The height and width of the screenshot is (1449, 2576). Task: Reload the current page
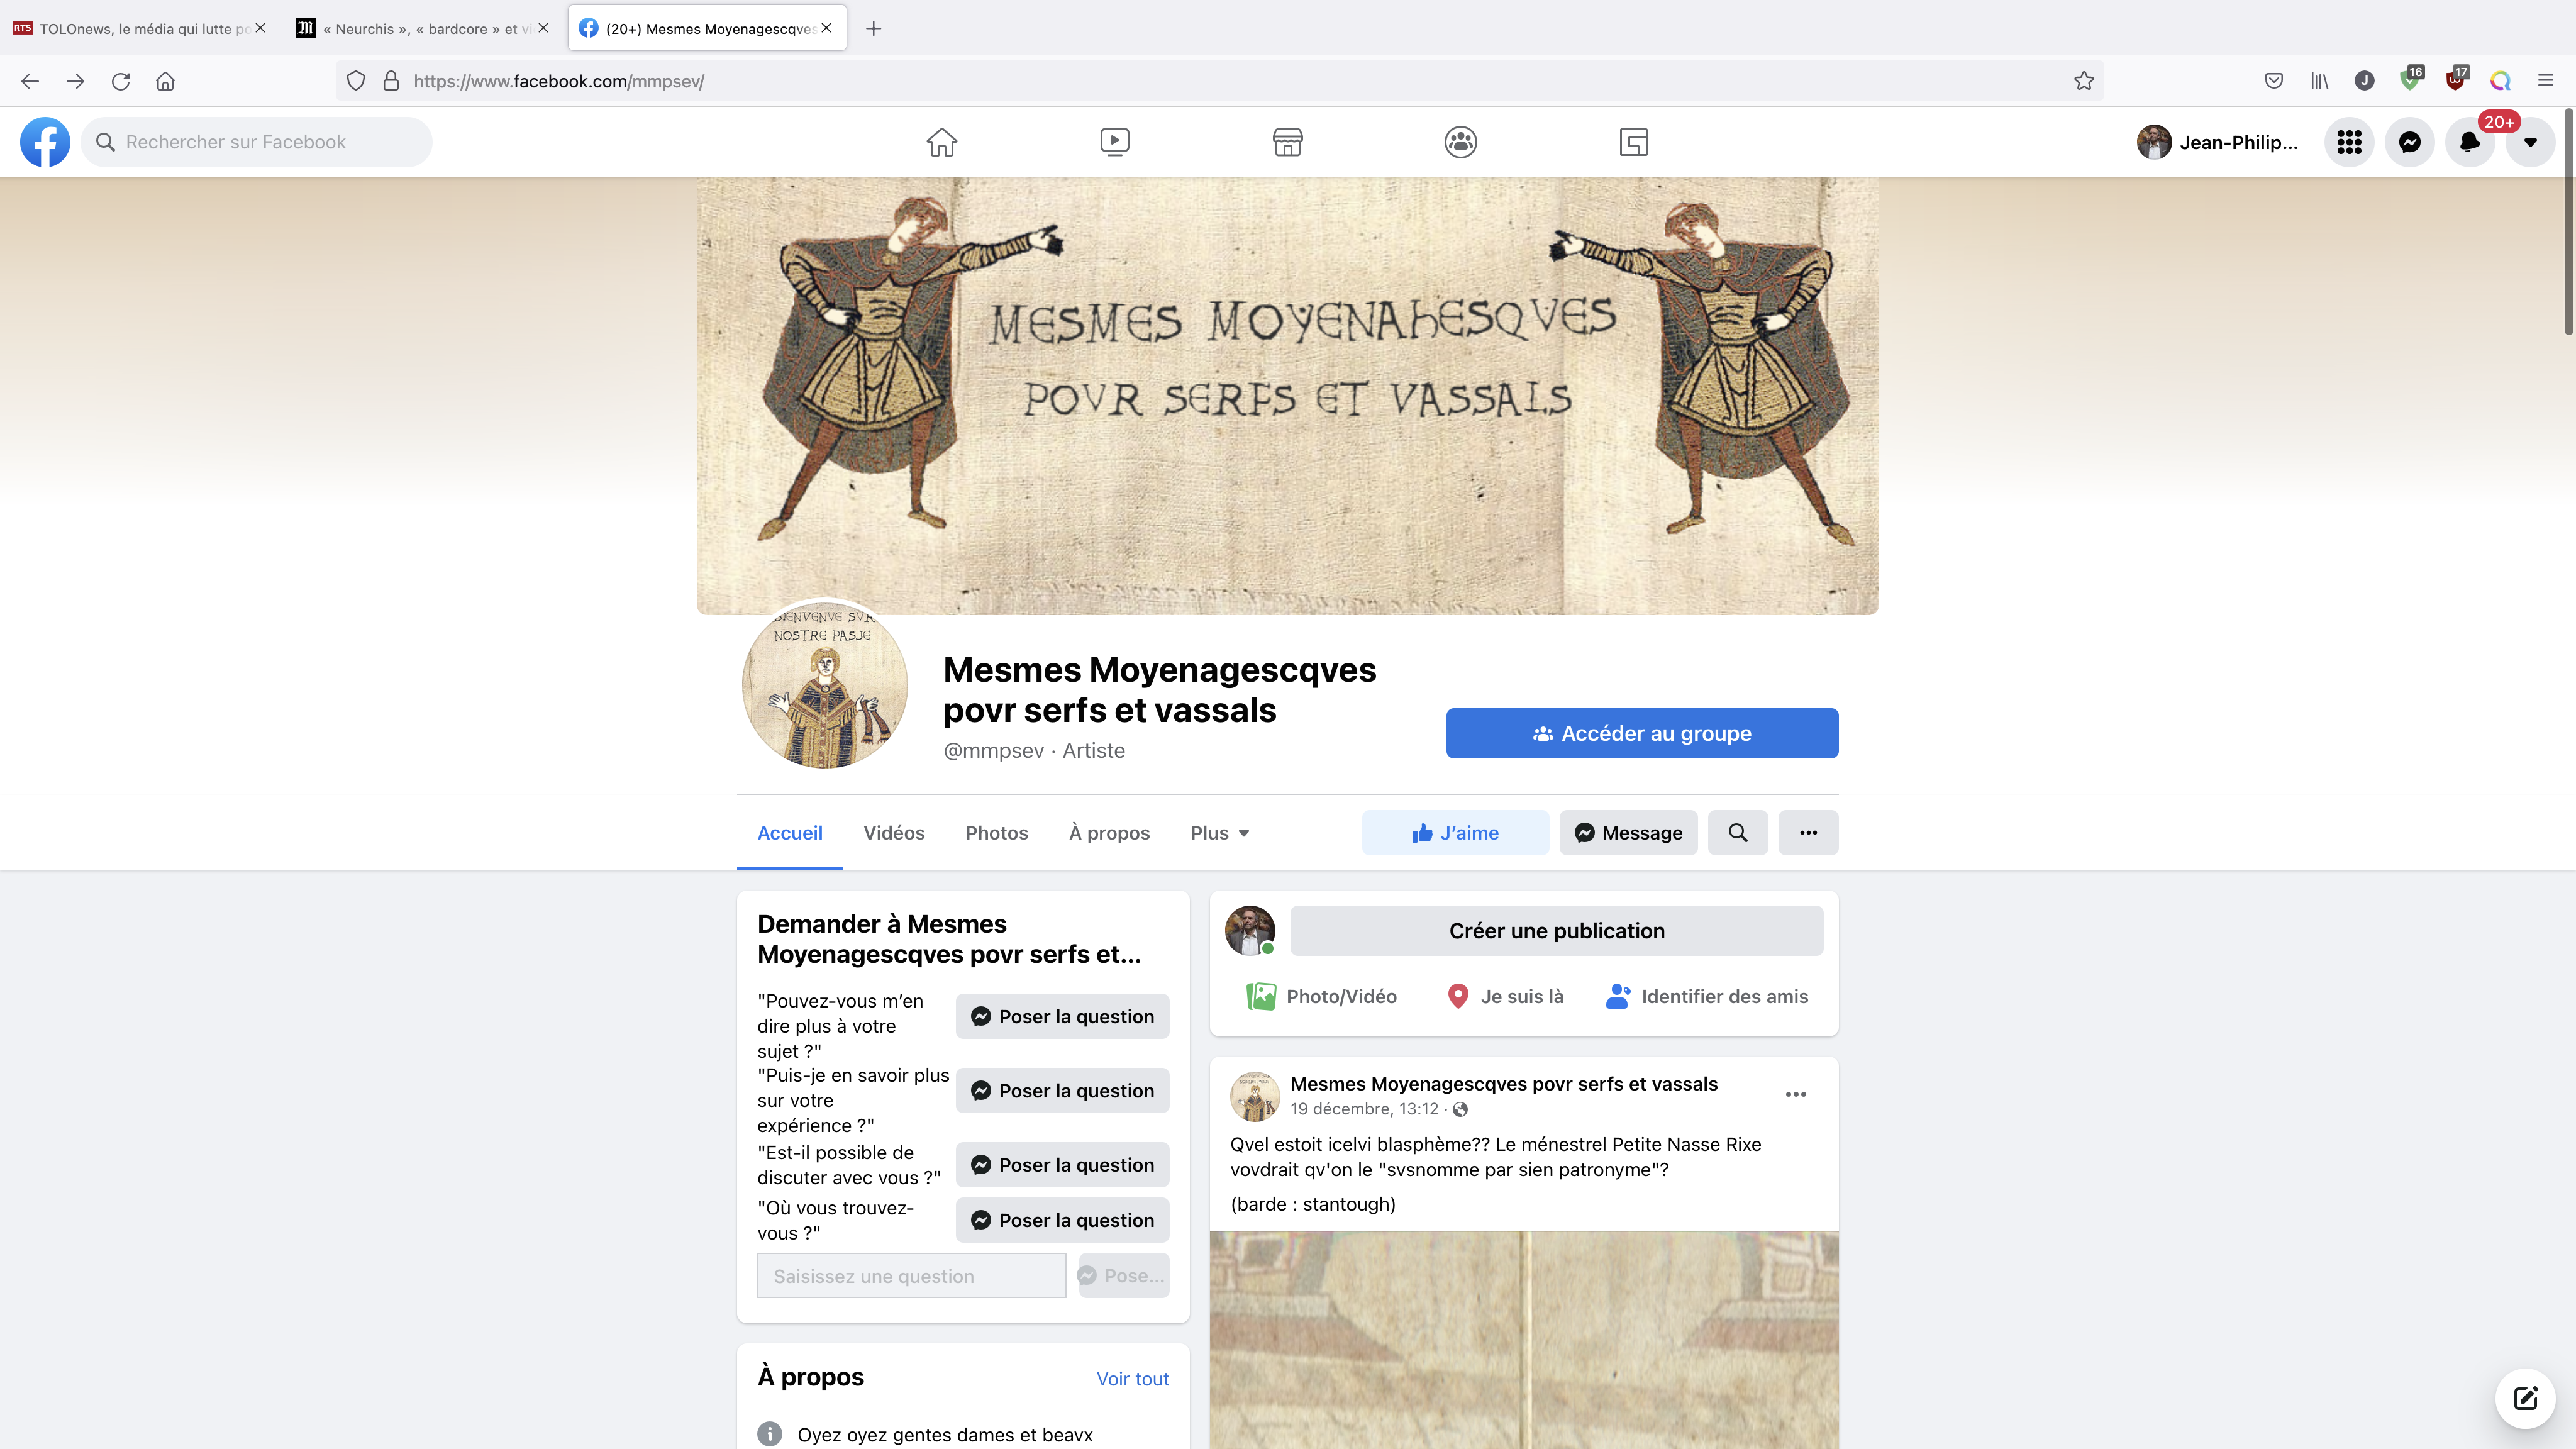pos(121,81)
